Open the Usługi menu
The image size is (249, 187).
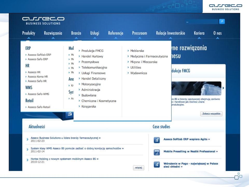pyautogui.click(x=95, y=33)
